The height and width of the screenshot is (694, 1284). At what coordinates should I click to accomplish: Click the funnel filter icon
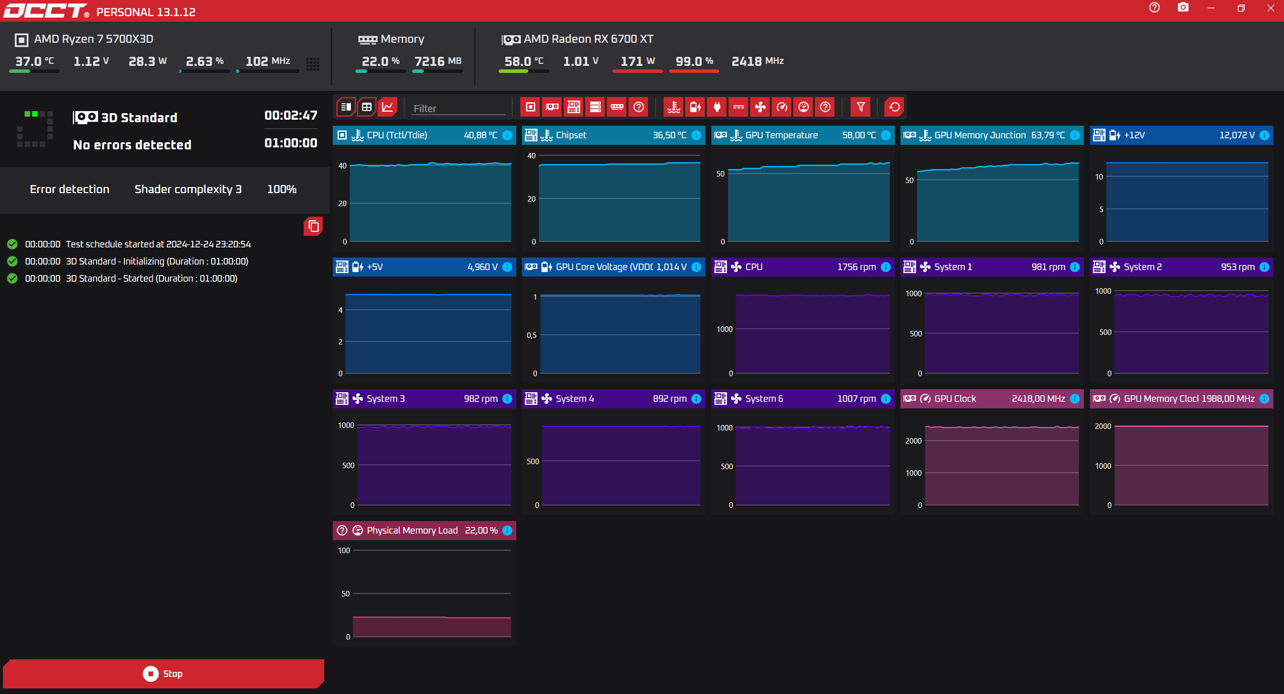pos(861,107)
